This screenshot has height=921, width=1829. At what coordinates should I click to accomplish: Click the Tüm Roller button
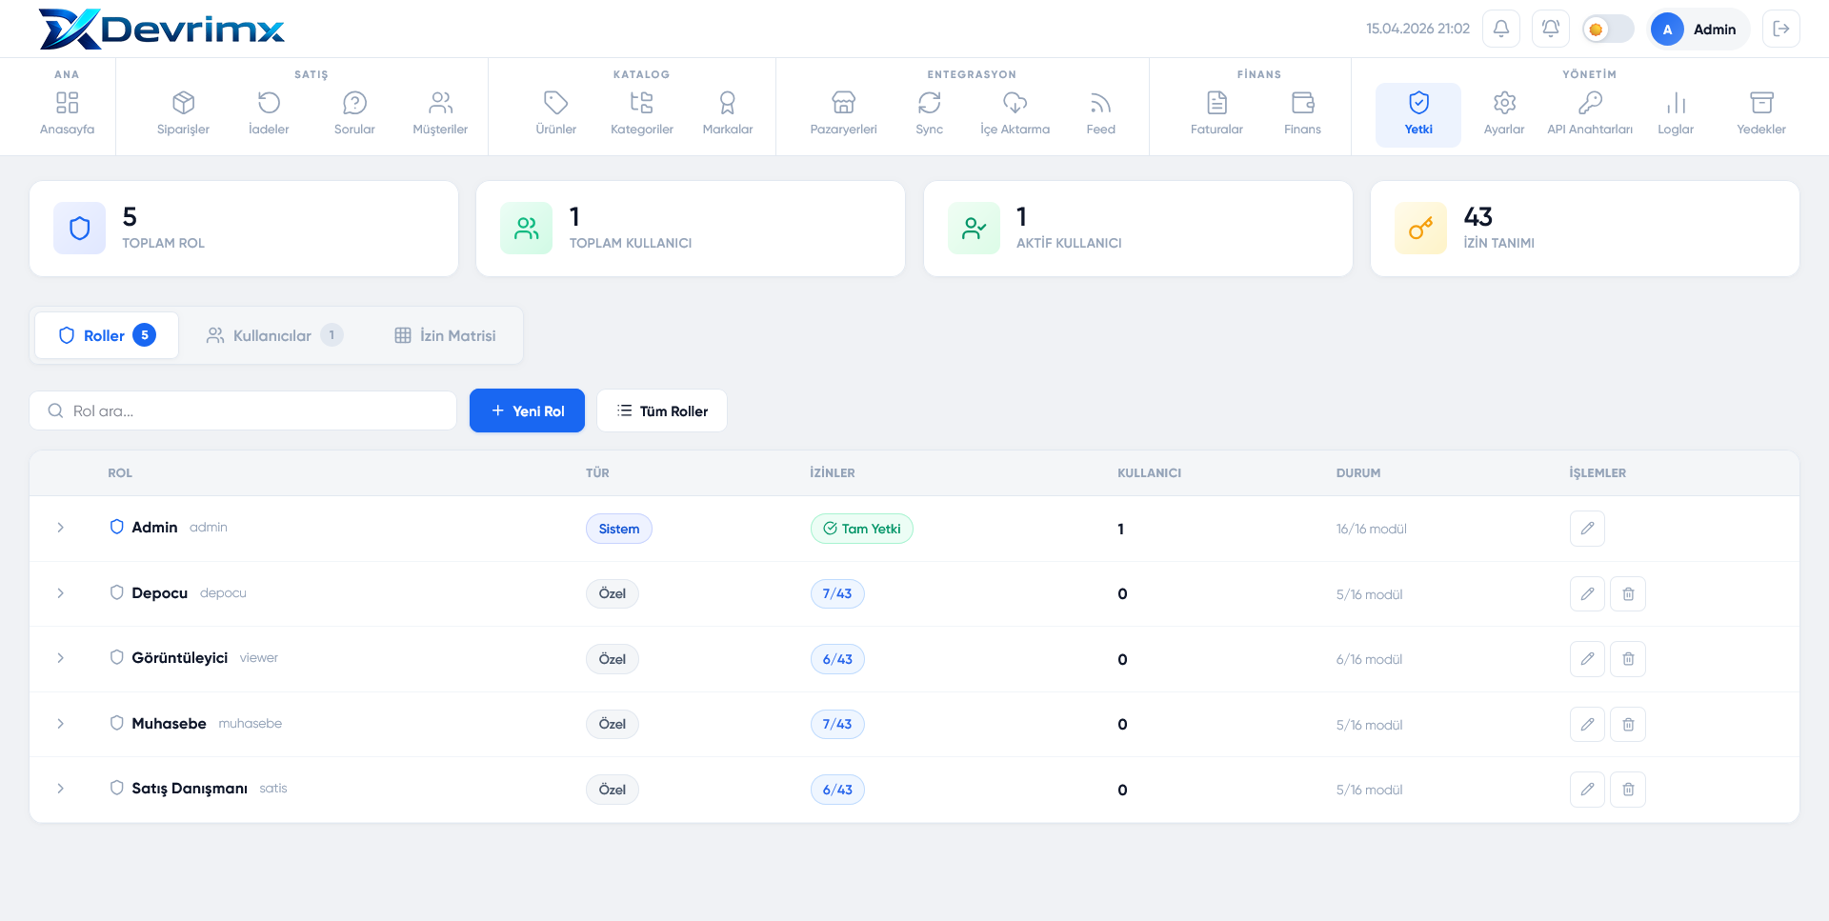pos(662,410)
